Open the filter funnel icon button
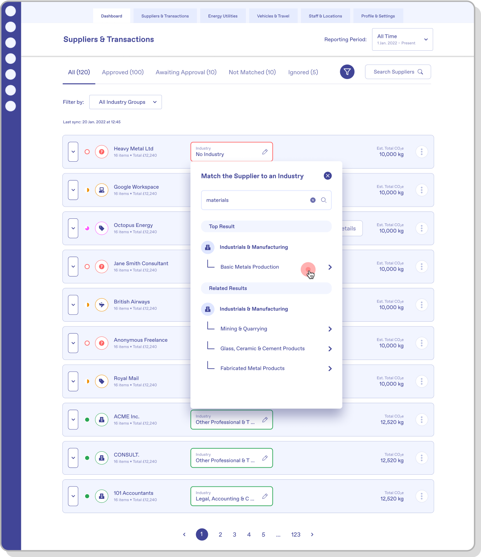 point(347,72)
